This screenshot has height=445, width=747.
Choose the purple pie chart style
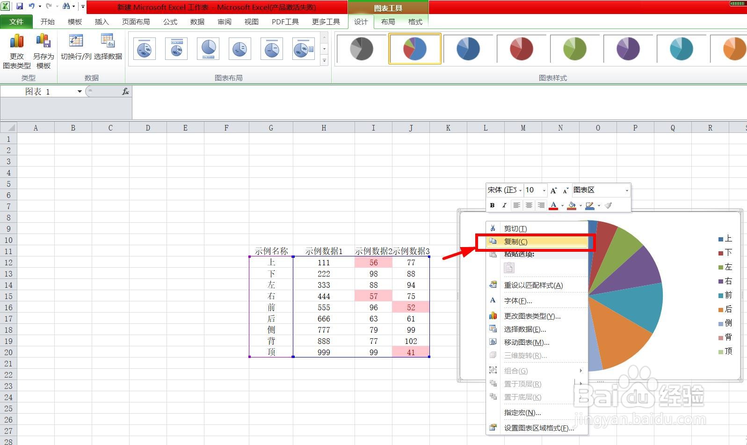pos(628,49)
